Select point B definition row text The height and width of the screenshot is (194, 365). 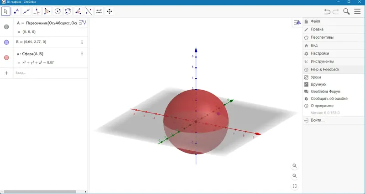(x=31, y=42)
